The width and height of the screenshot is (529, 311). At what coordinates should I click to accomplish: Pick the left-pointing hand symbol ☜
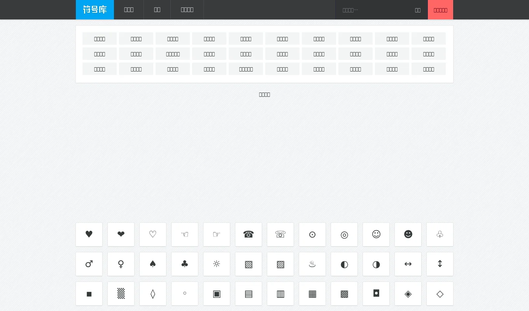point(185,234)
